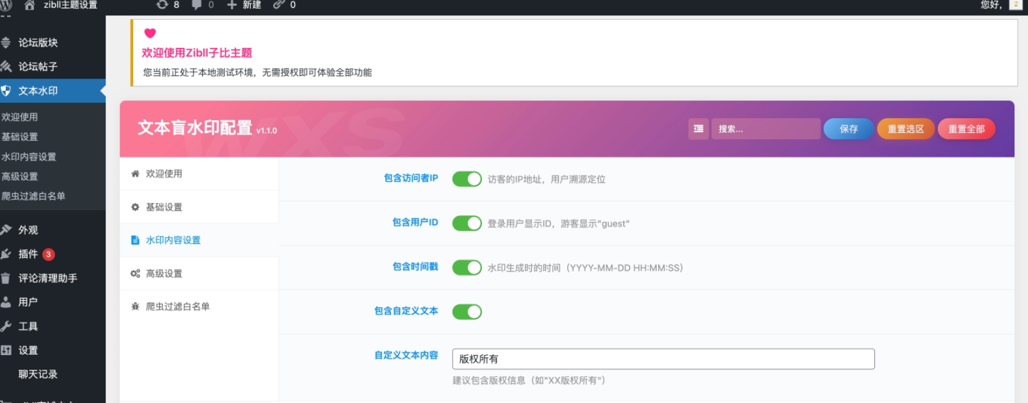
Task: Select 基础设置 in the panel navigation
Action: pyautogui.click(x=164, y=207)
